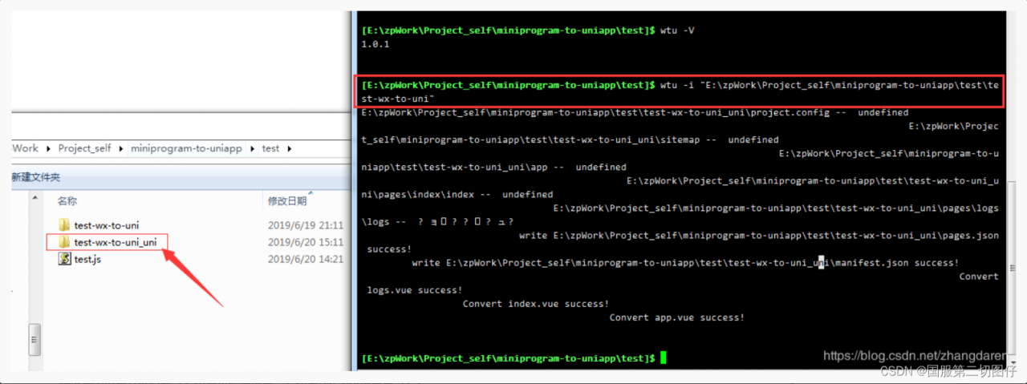
Task: Click the test.js script file icon
Action: tap(65, 259)
